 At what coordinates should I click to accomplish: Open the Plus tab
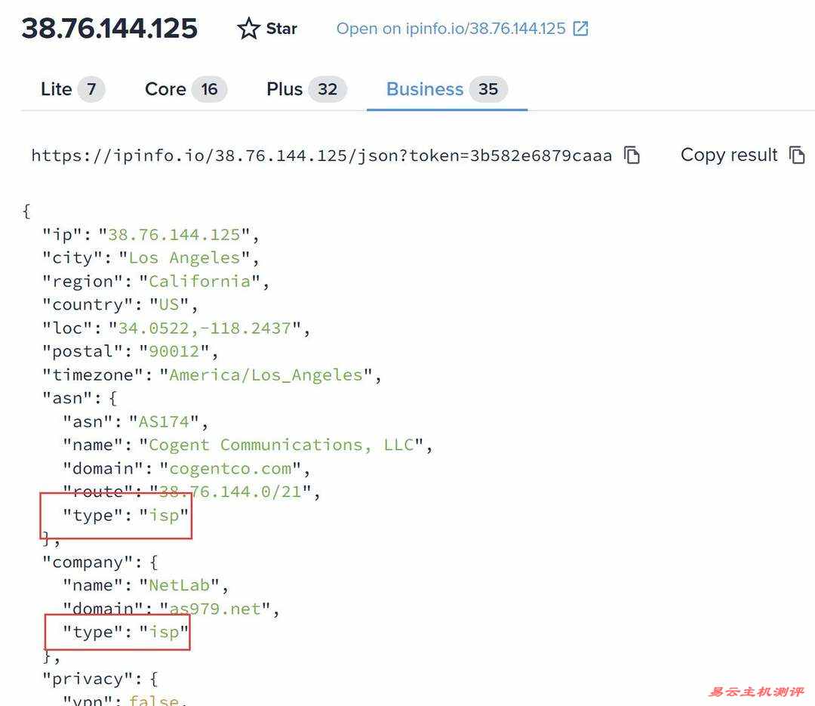(x=284, y=89)
